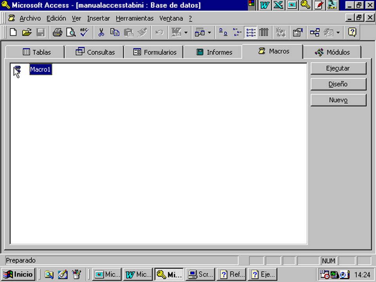Viewport: 376px width, 282px height.
Task: Switch to the Eje... taskbar help window
Action: [262, 274]
